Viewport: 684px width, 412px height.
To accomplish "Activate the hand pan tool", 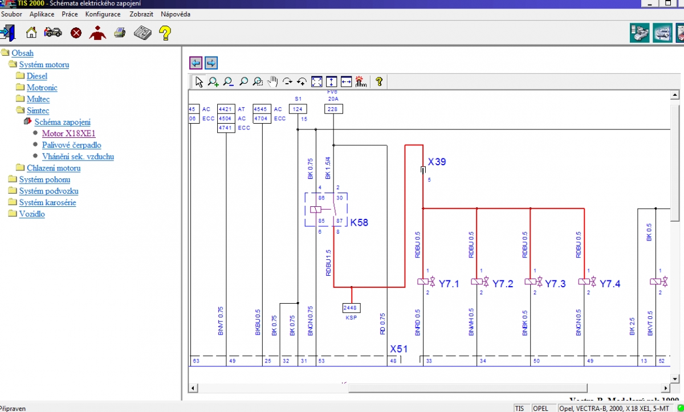I will pyautogui.click(x=272, y=81).
